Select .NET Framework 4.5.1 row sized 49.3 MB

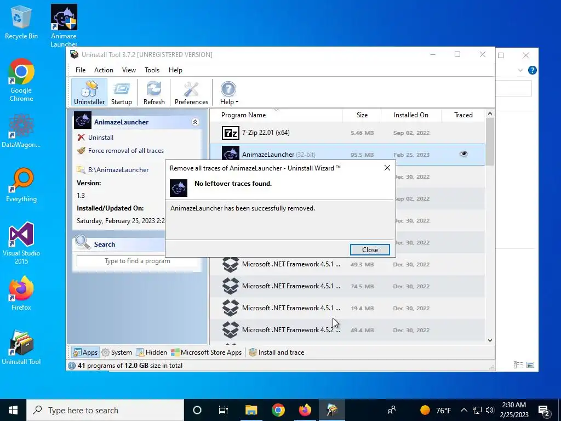click(347, 264)
